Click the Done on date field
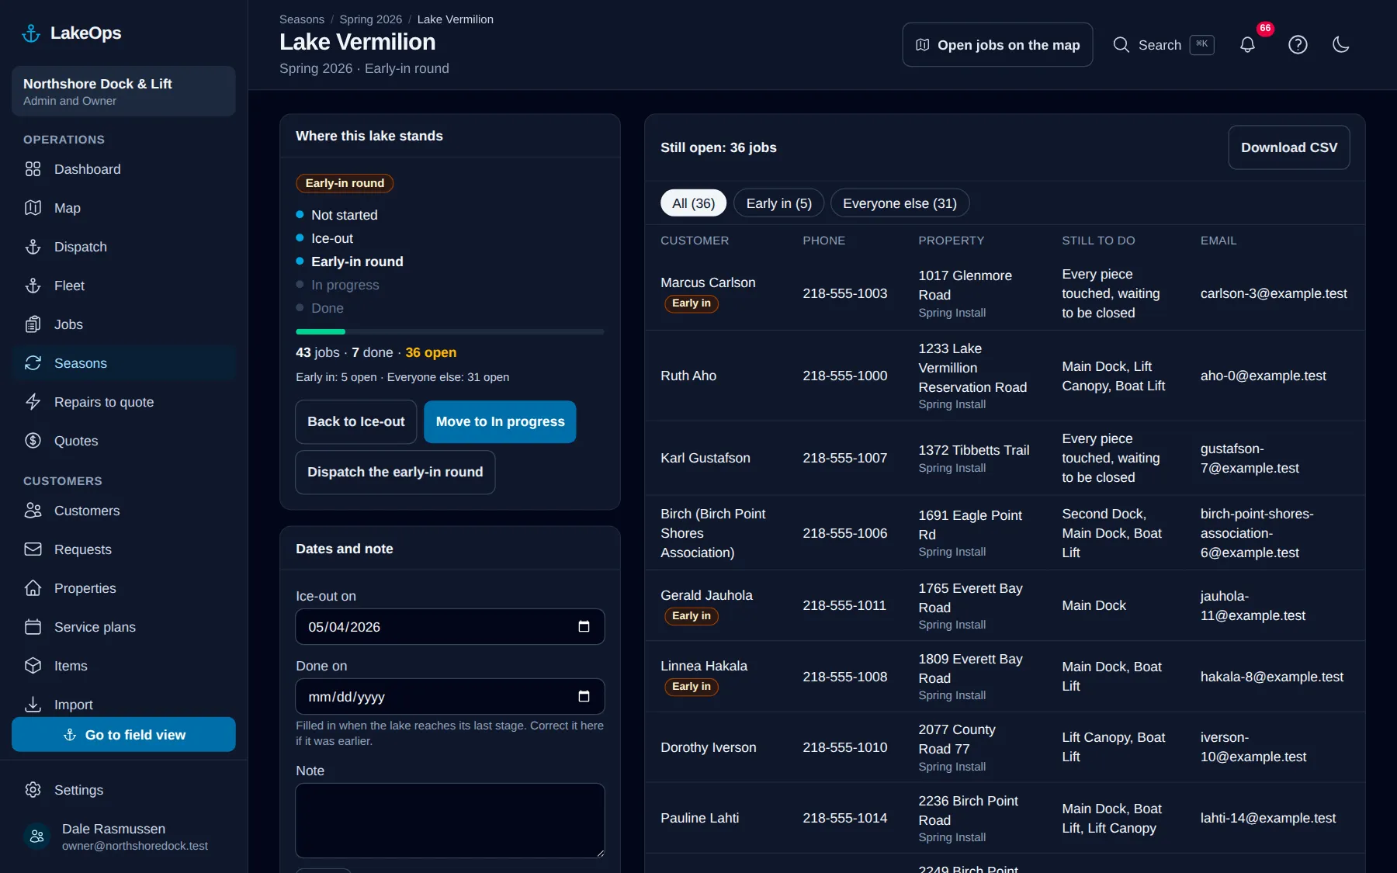Screen dimensions: 1397x873 pyautogui.click(x=449, y=697)
